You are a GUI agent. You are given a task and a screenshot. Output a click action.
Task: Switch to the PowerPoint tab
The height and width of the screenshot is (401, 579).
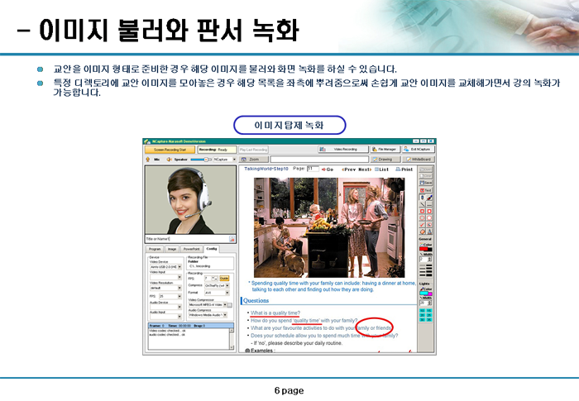coord(191,249)
